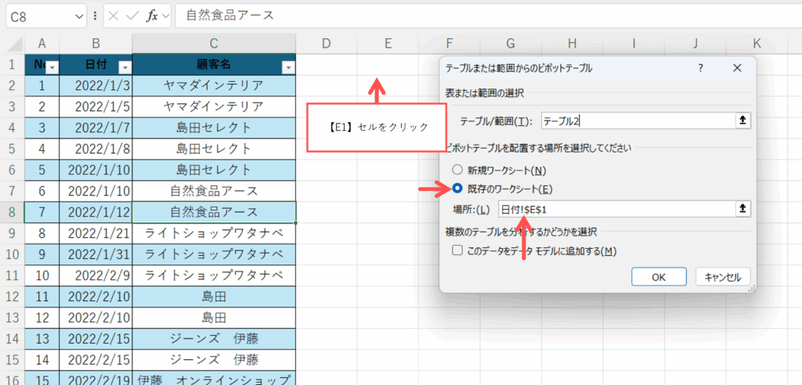This screenshot has height=385, width=802.
Task: Click inside the テーブル/範囲 input field
Action: (x=634, y=121)
